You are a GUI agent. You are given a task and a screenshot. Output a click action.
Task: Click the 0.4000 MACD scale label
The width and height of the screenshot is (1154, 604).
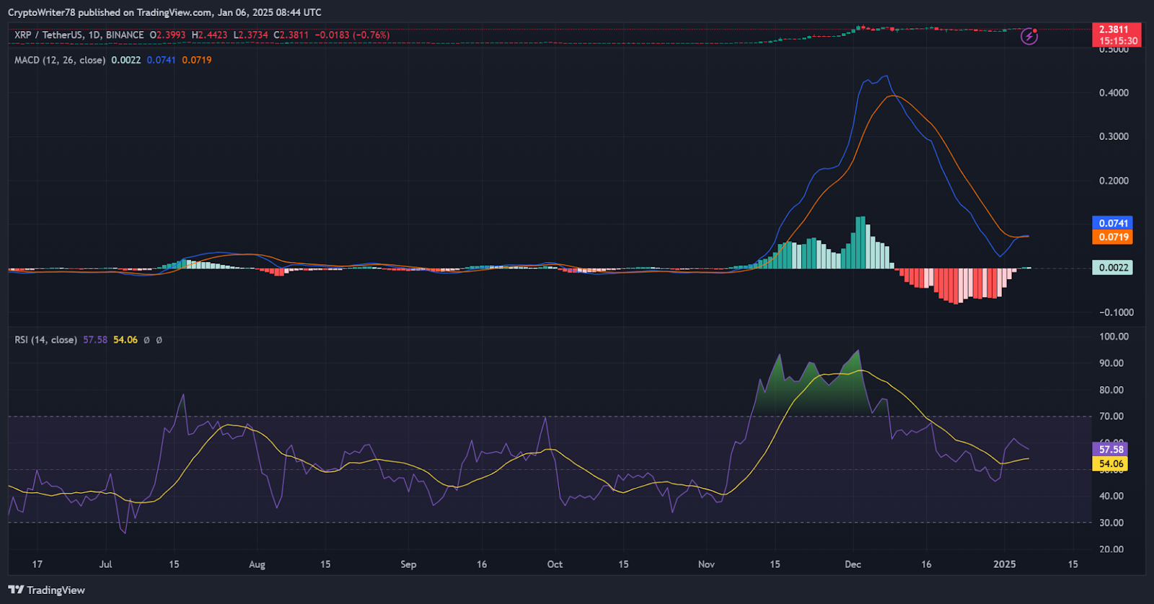click(x=1114, y=92)
